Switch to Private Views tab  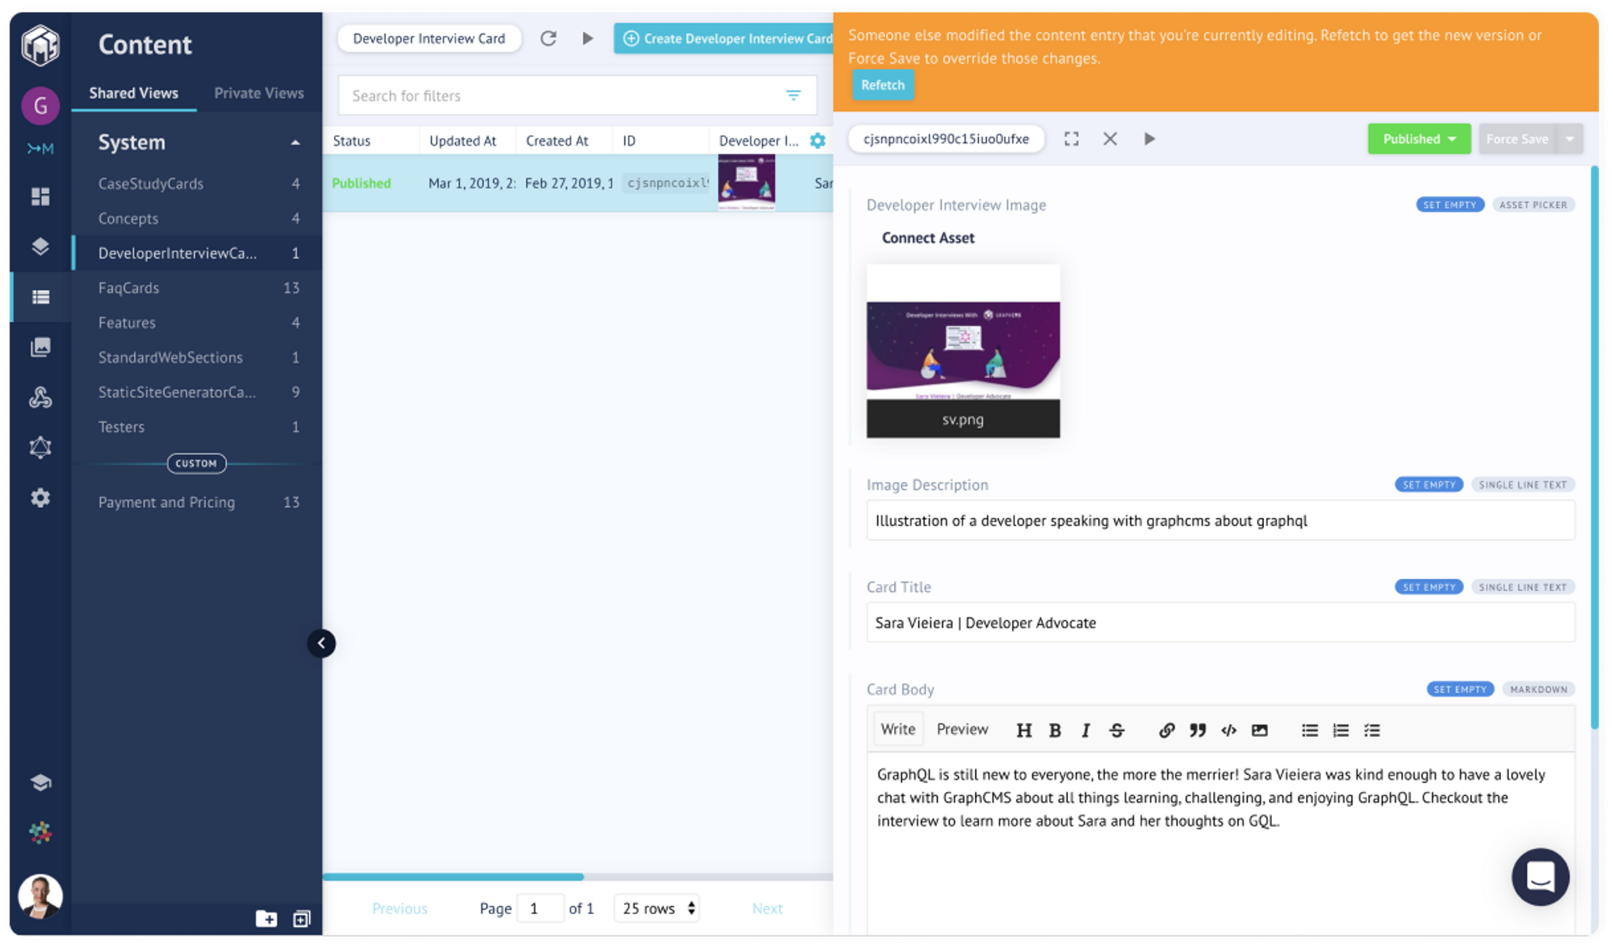[258, 93]
